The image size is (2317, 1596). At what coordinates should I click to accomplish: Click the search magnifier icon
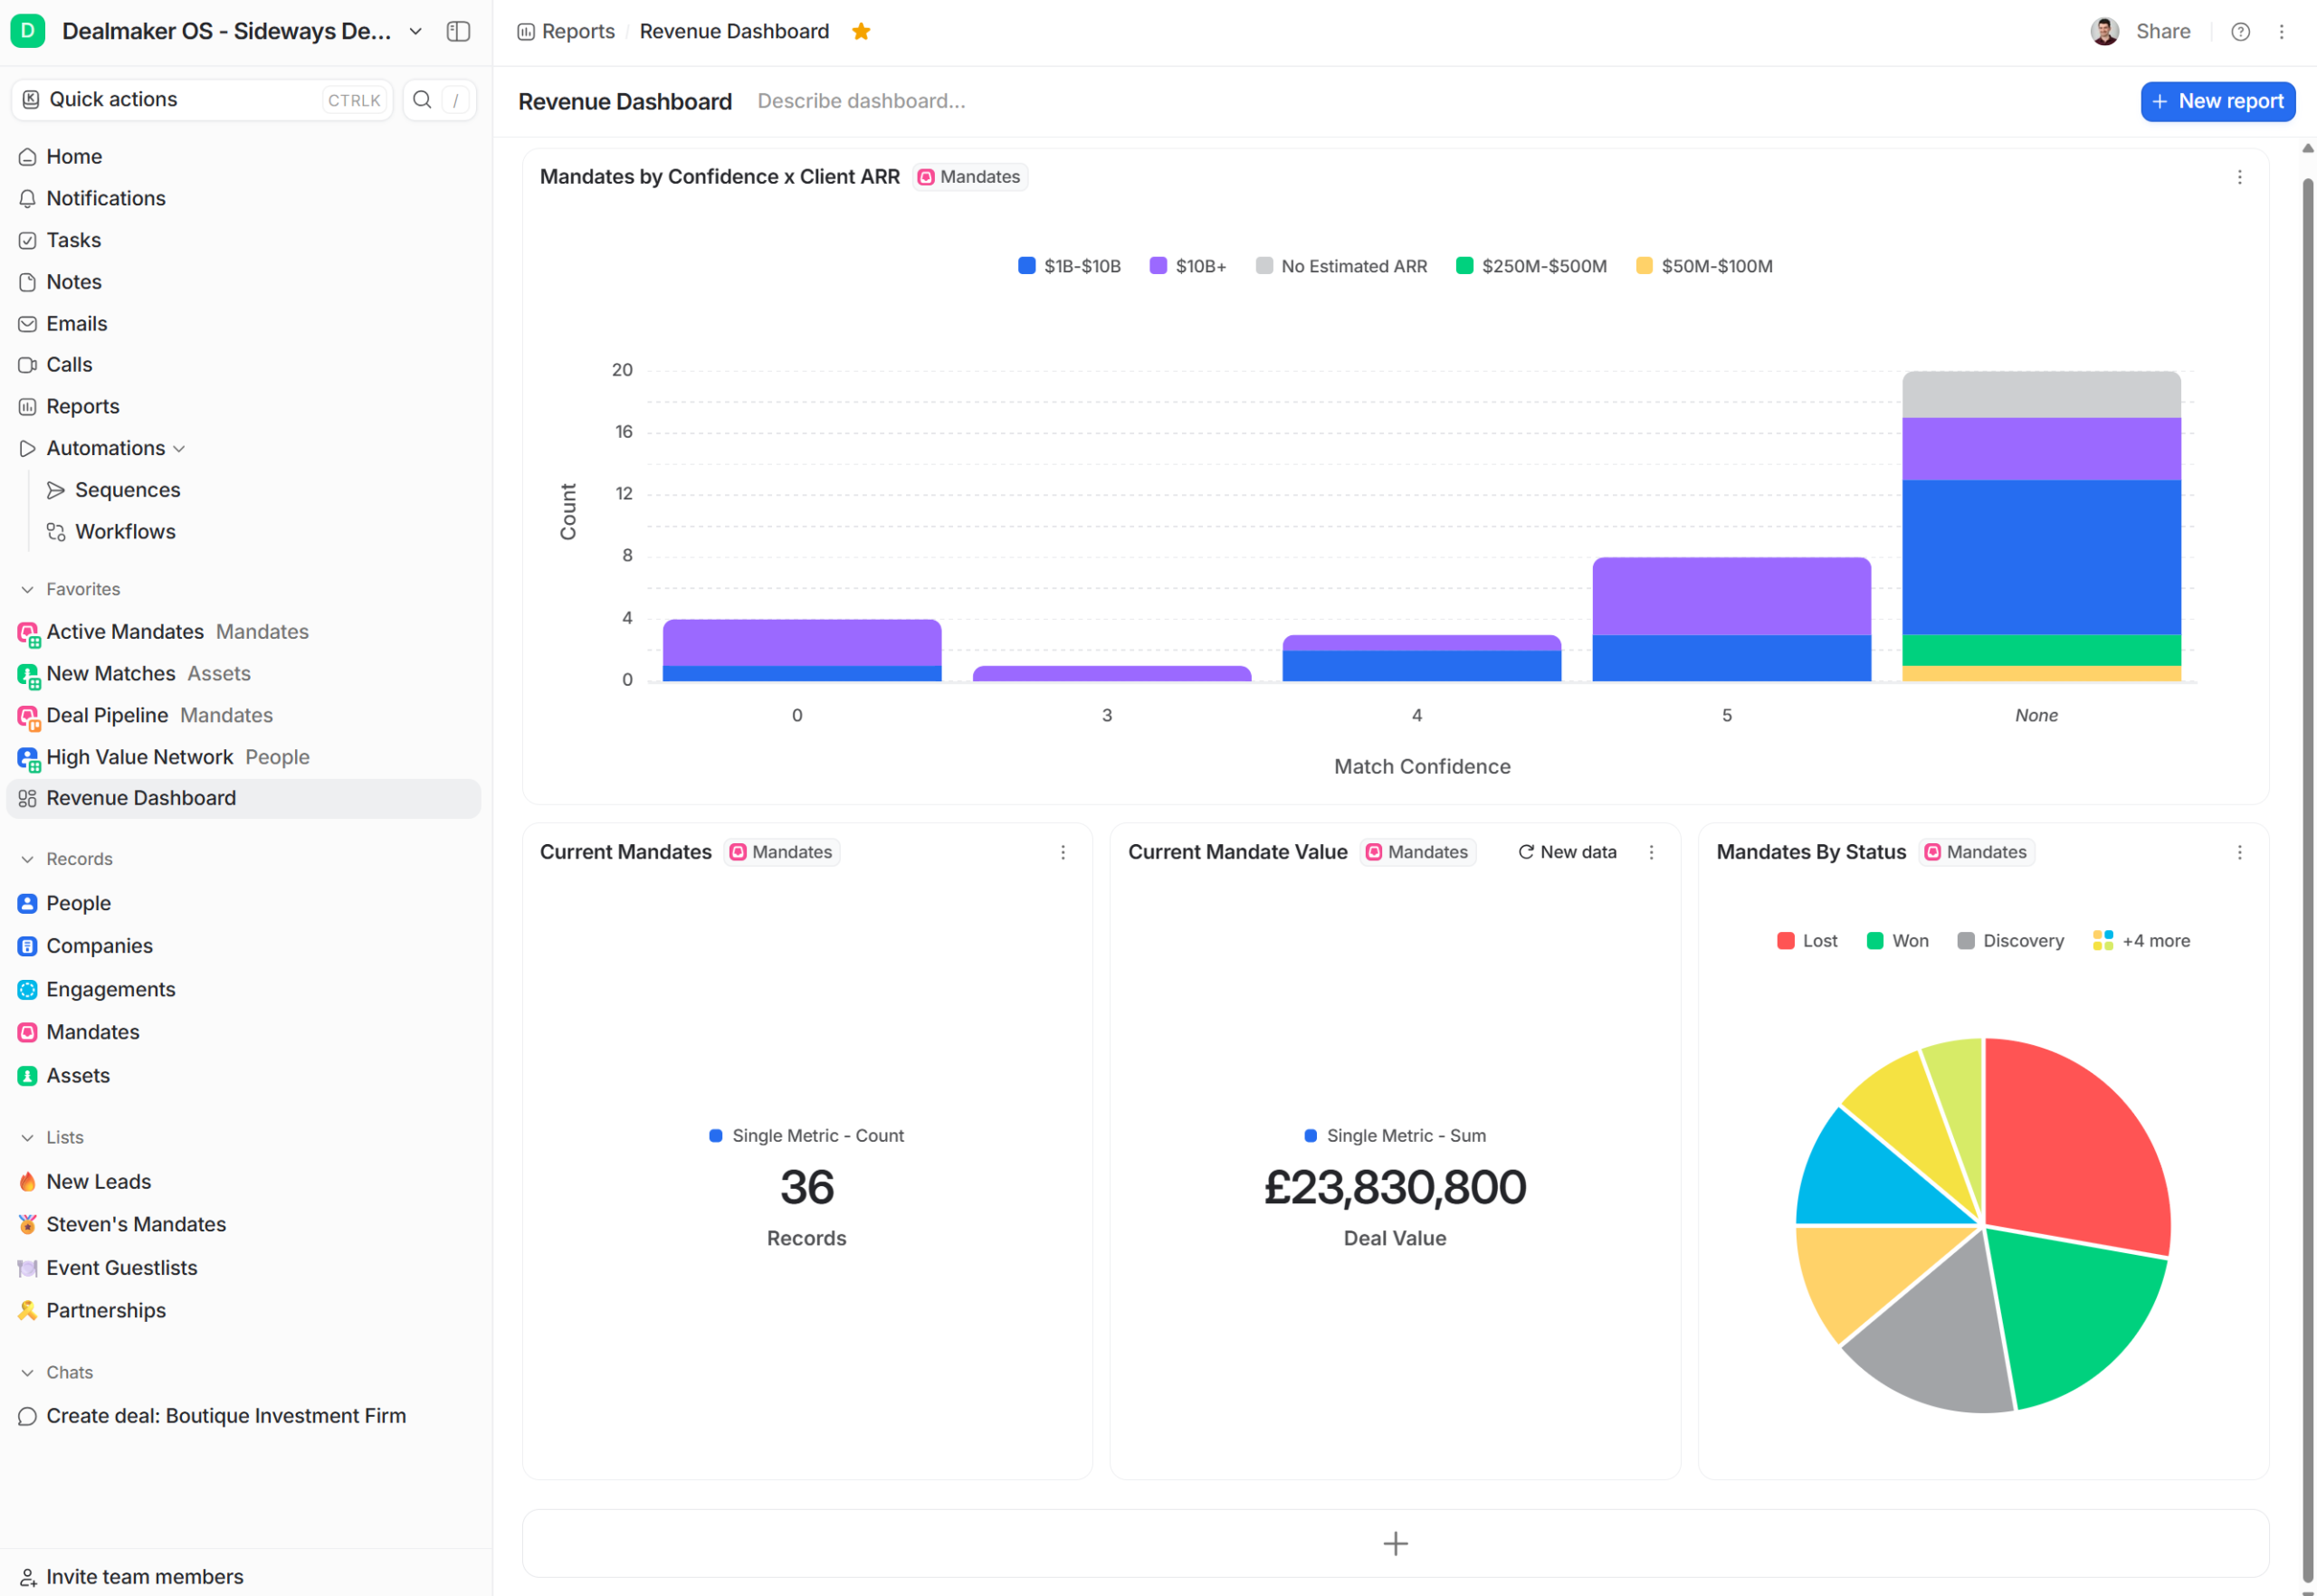(422, 99)
